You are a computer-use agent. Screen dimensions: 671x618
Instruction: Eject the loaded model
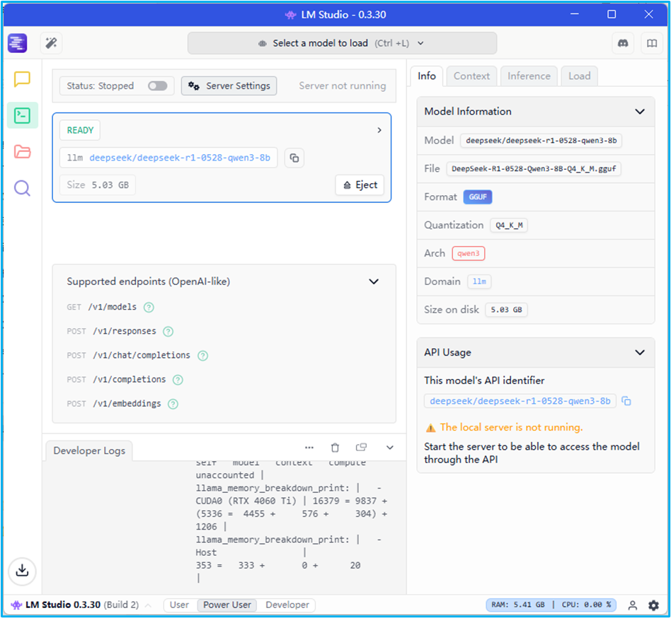(x=360, y=185)
